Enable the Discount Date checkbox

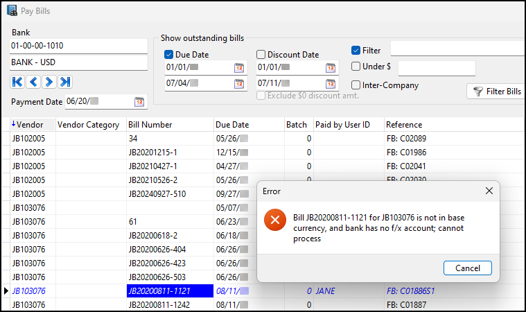pyautogui.click(x=261, y=54)
